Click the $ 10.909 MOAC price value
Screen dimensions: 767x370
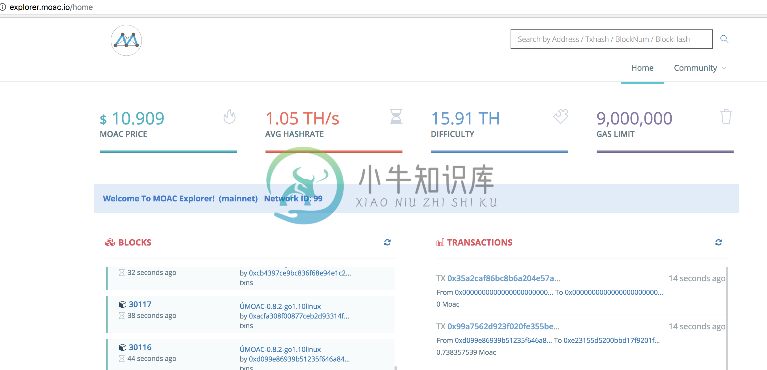pyautogui.click(x=132, y=118)
